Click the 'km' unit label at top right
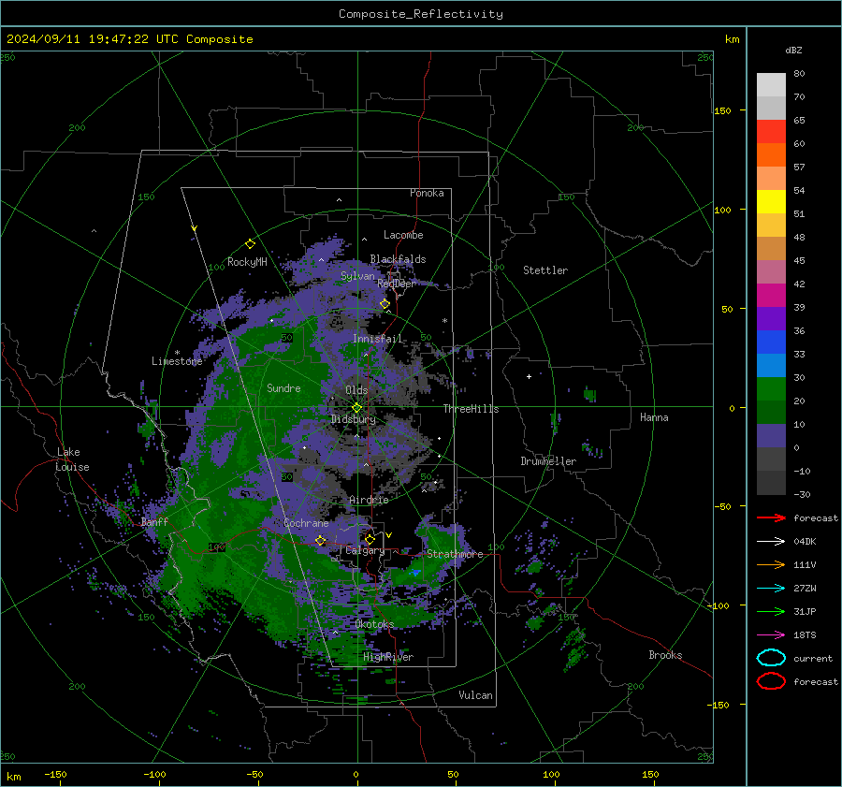 tap(732, 39)
